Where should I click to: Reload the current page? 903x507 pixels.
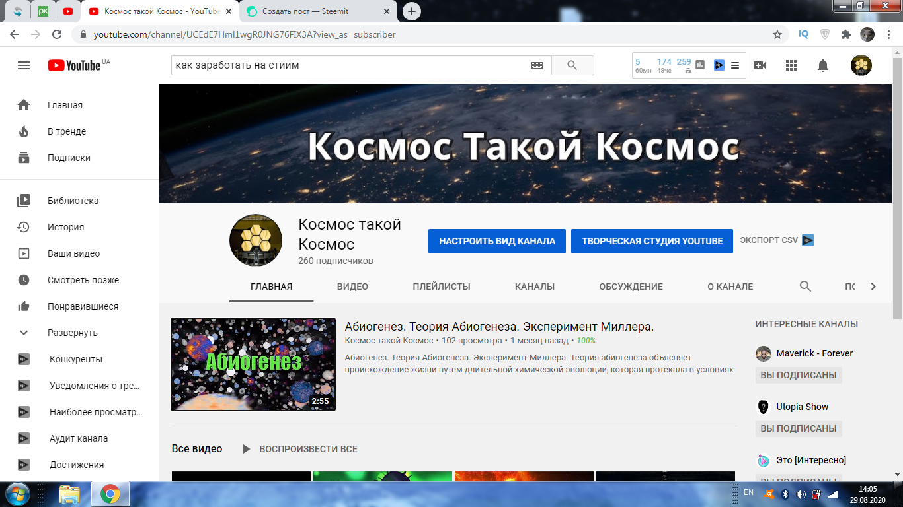pos(57,34)
